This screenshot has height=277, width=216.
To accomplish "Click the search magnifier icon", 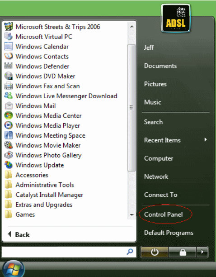I will coord(130,252).
